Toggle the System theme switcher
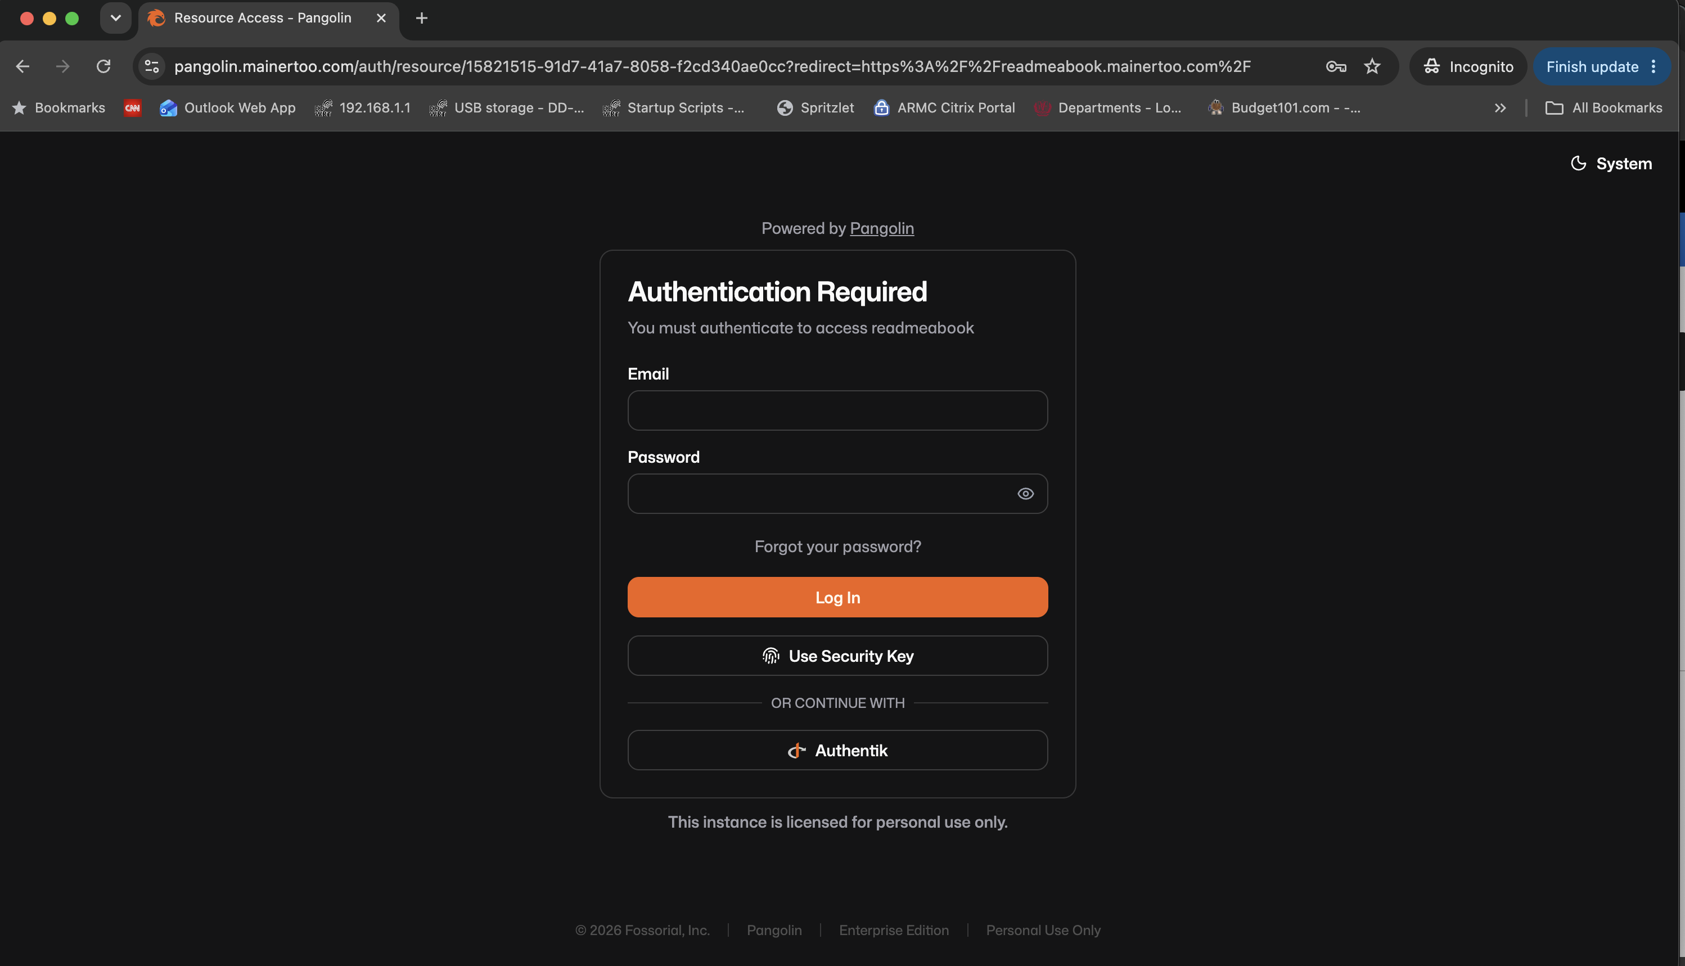The image size is (1685, 966). 1611,163
